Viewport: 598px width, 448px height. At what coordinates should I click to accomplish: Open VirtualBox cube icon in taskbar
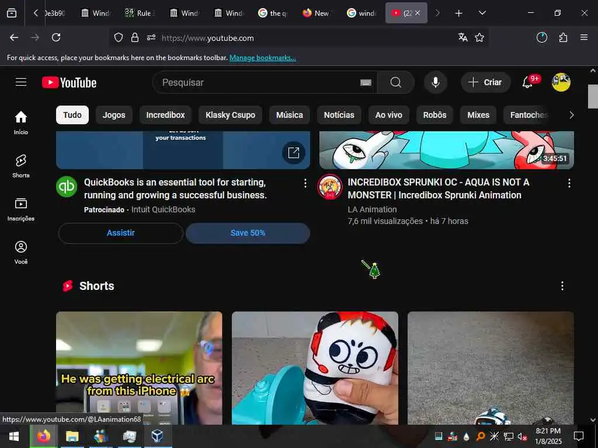pyautogui.click(x=158, y=436)
